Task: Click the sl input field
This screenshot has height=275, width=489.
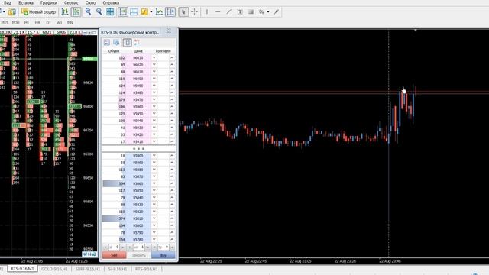Action: tap(114, 247)
